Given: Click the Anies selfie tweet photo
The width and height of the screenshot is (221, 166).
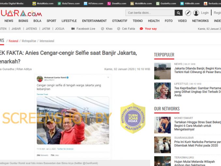Looking at the screenshot, I should coord(73,120).
